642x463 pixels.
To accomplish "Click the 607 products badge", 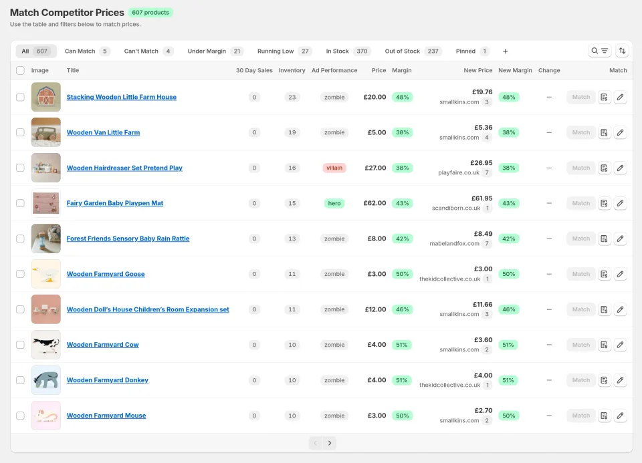I will [x=150, y=13].
